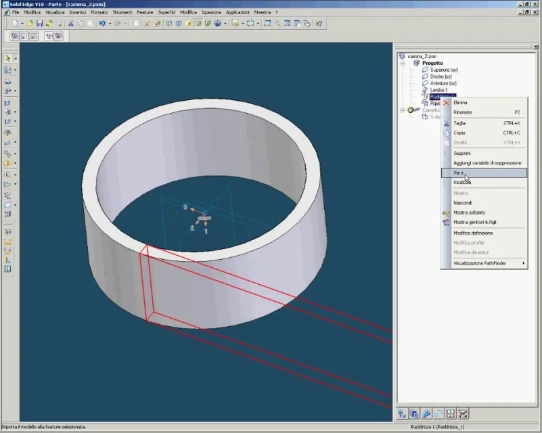542x433 pixels.
Task: Expand Visualizzazione PathFinder submenu arrow
Action: point(523,263)
